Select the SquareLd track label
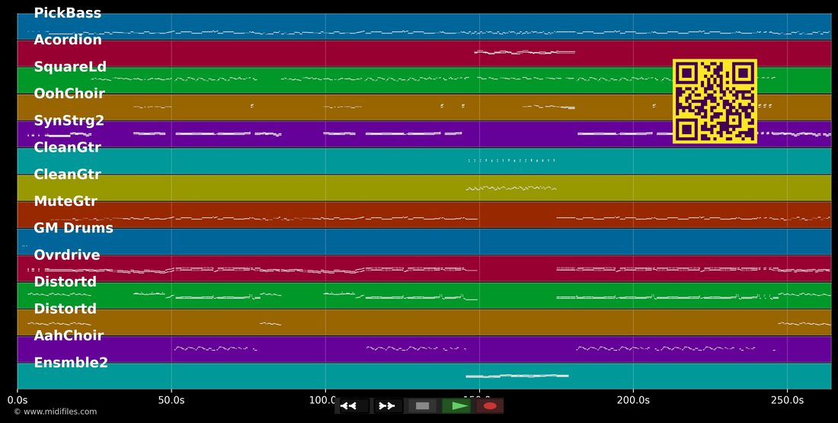The image size is (838, 423). tap(70, 67)
